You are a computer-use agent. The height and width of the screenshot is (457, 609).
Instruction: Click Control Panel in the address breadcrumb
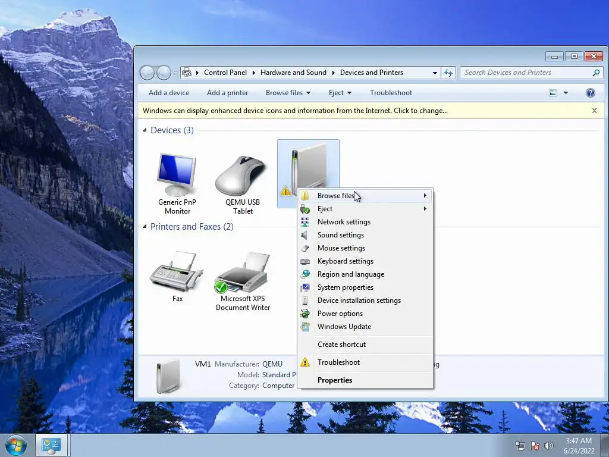point(225,73)
